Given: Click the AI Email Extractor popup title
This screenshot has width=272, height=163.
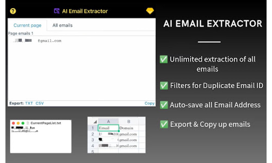Looking at the screenshot, I should click(x=85, y=11).
